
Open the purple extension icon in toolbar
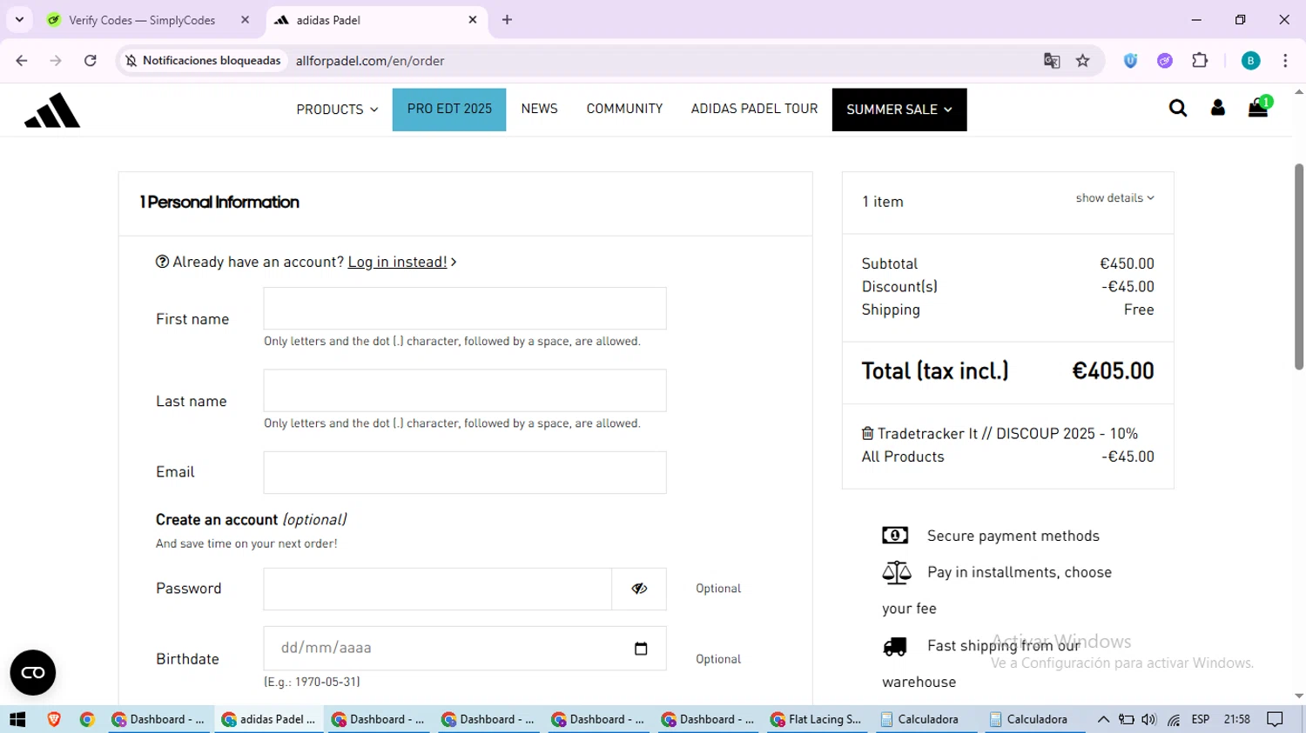[1165, 61]
